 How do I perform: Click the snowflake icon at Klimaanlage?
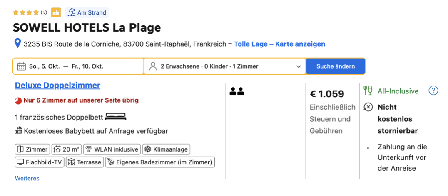[148, 149]
